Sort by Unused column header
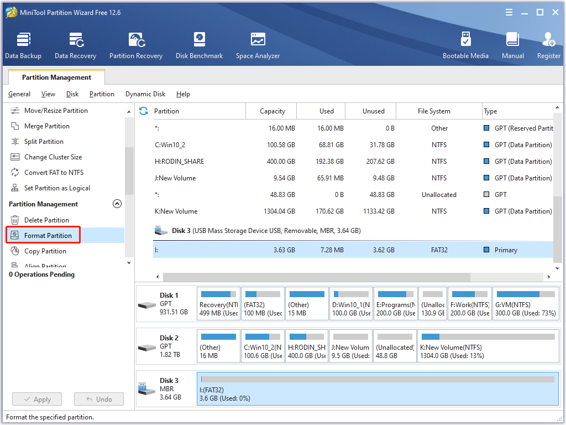The height and width of the screenshot is (425, 566). (x=371, y=111)
